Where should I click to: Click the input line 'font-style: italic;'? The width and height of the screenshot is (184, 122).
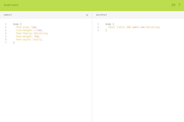point(29,39)
